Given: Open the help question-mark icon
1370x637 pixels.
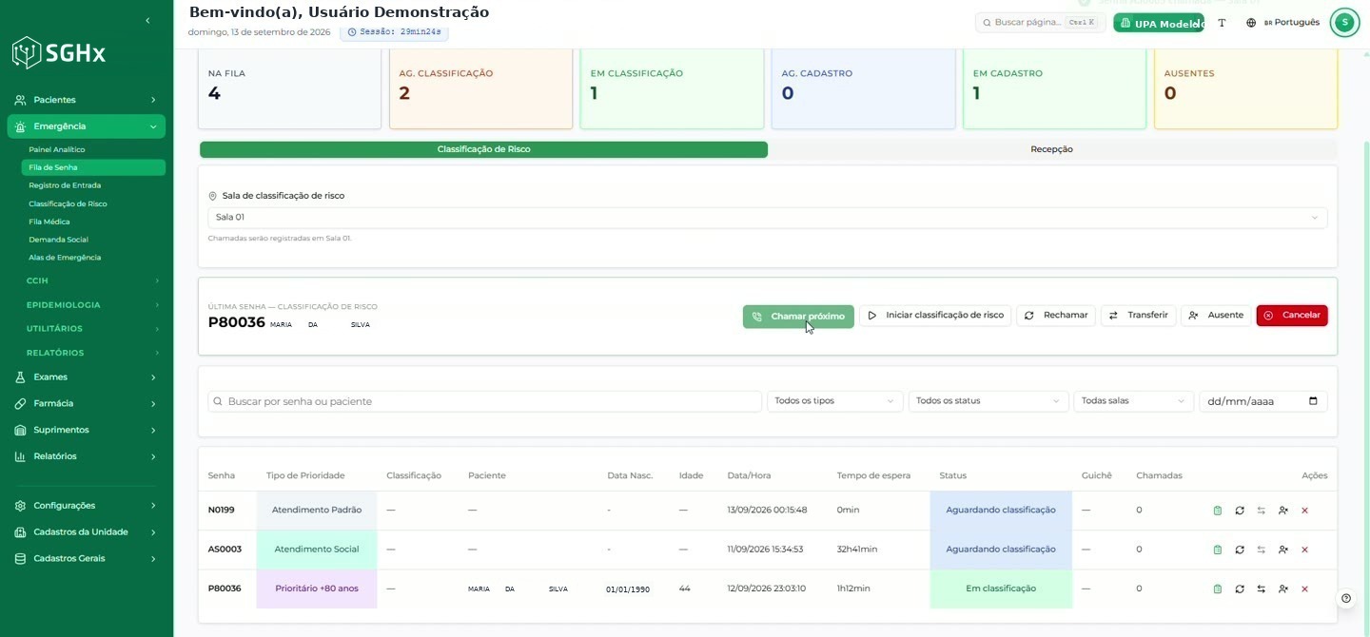Looking at the screenshot, I should pos(1346,599).
